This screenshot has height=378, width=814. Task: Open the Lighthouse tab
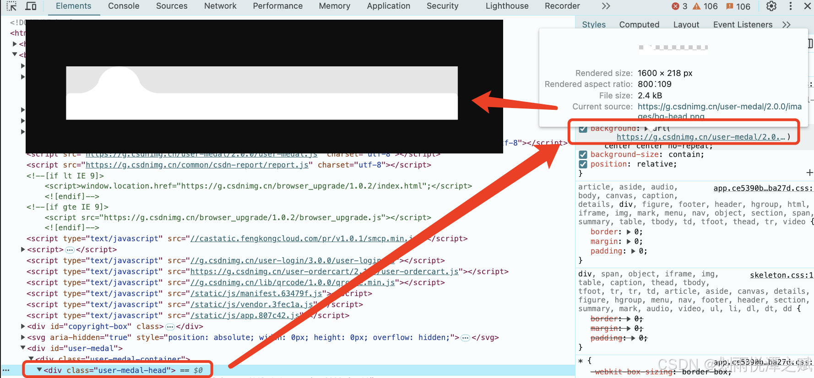tap(507, 6)
